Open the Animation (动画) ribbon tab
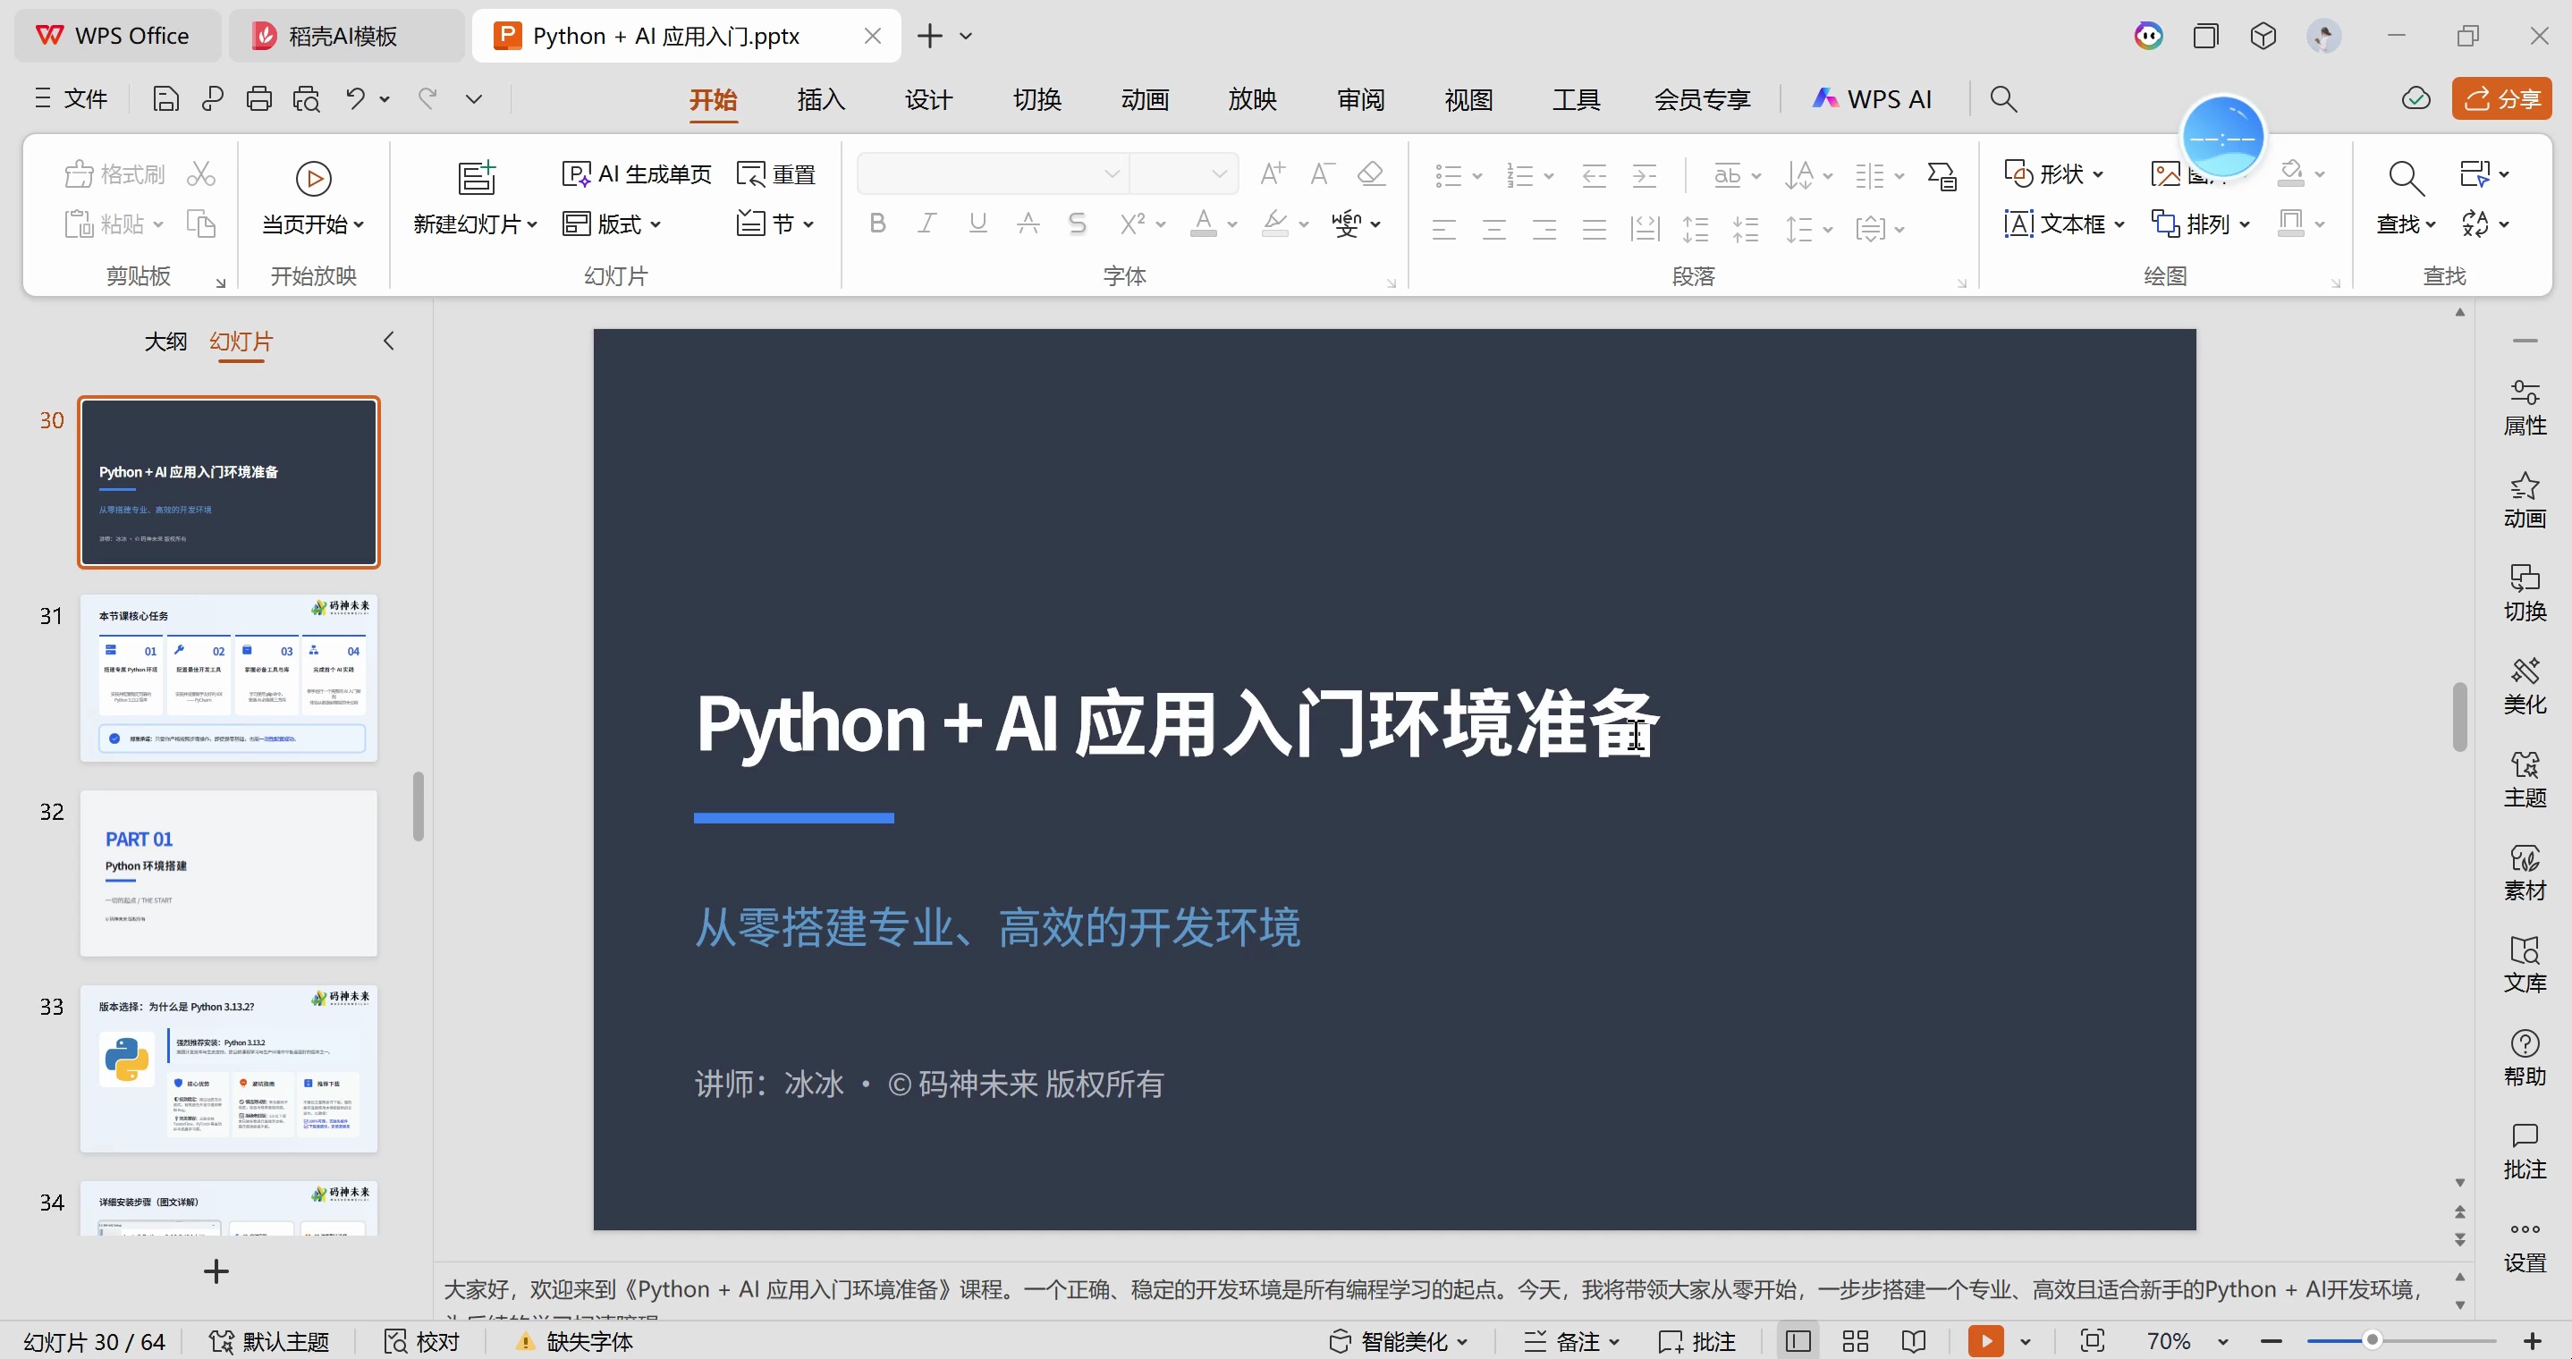 click(1144, 99)
